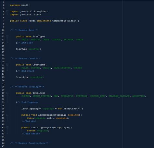154x148 pixels.
Task: Click 'java.util.List;' in the second import
Action: click(x=30, y=15)
